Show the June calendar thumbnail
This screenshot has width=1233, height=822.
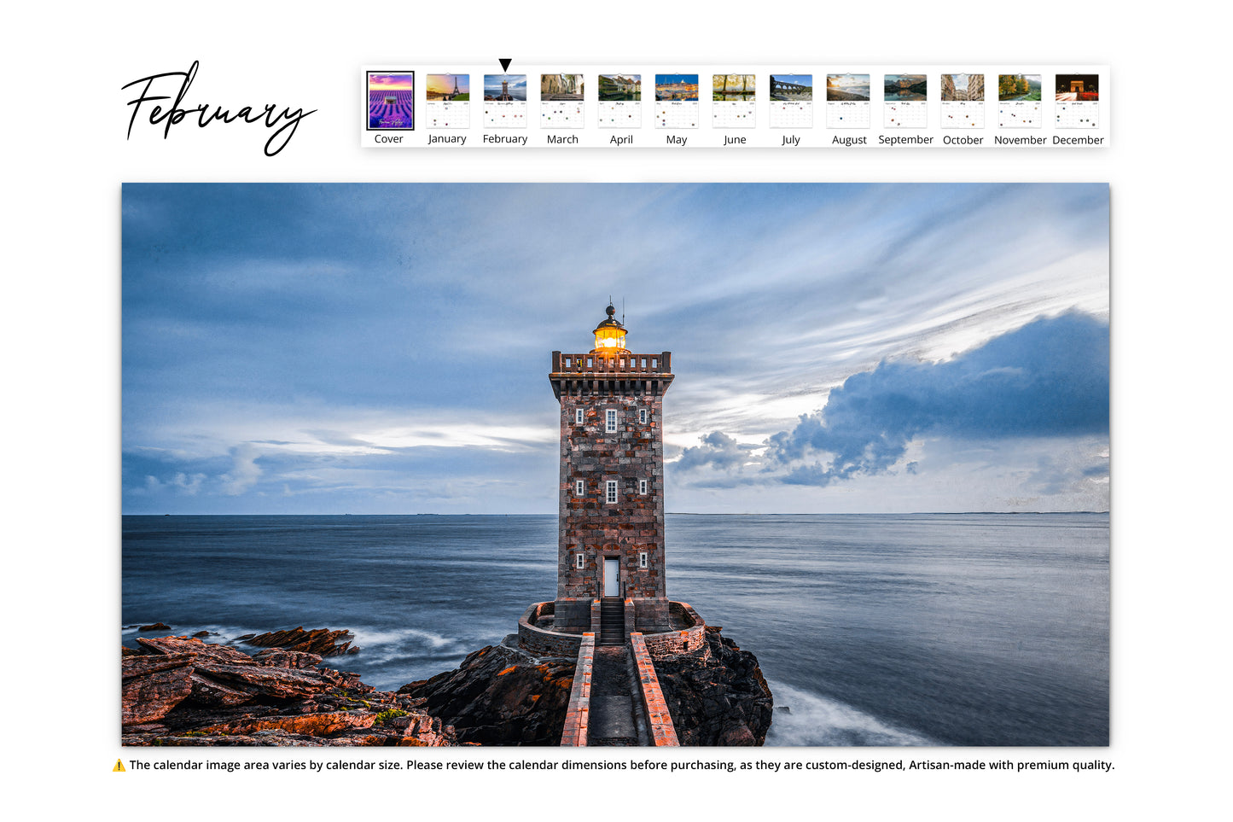tap(734, 101)
